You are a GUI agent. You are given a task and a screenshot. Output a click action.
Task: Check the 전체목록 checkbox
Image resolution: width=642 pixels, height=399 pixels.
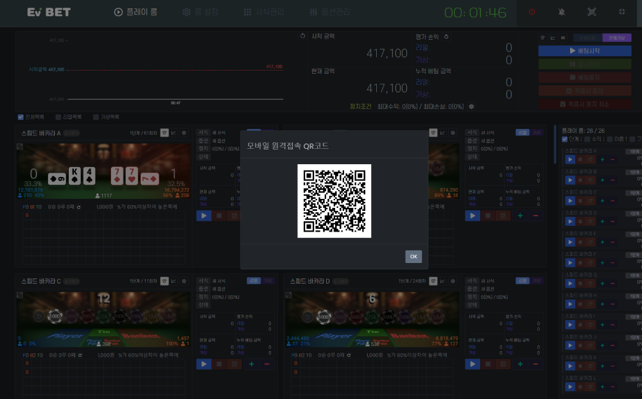tap(21, 117)
